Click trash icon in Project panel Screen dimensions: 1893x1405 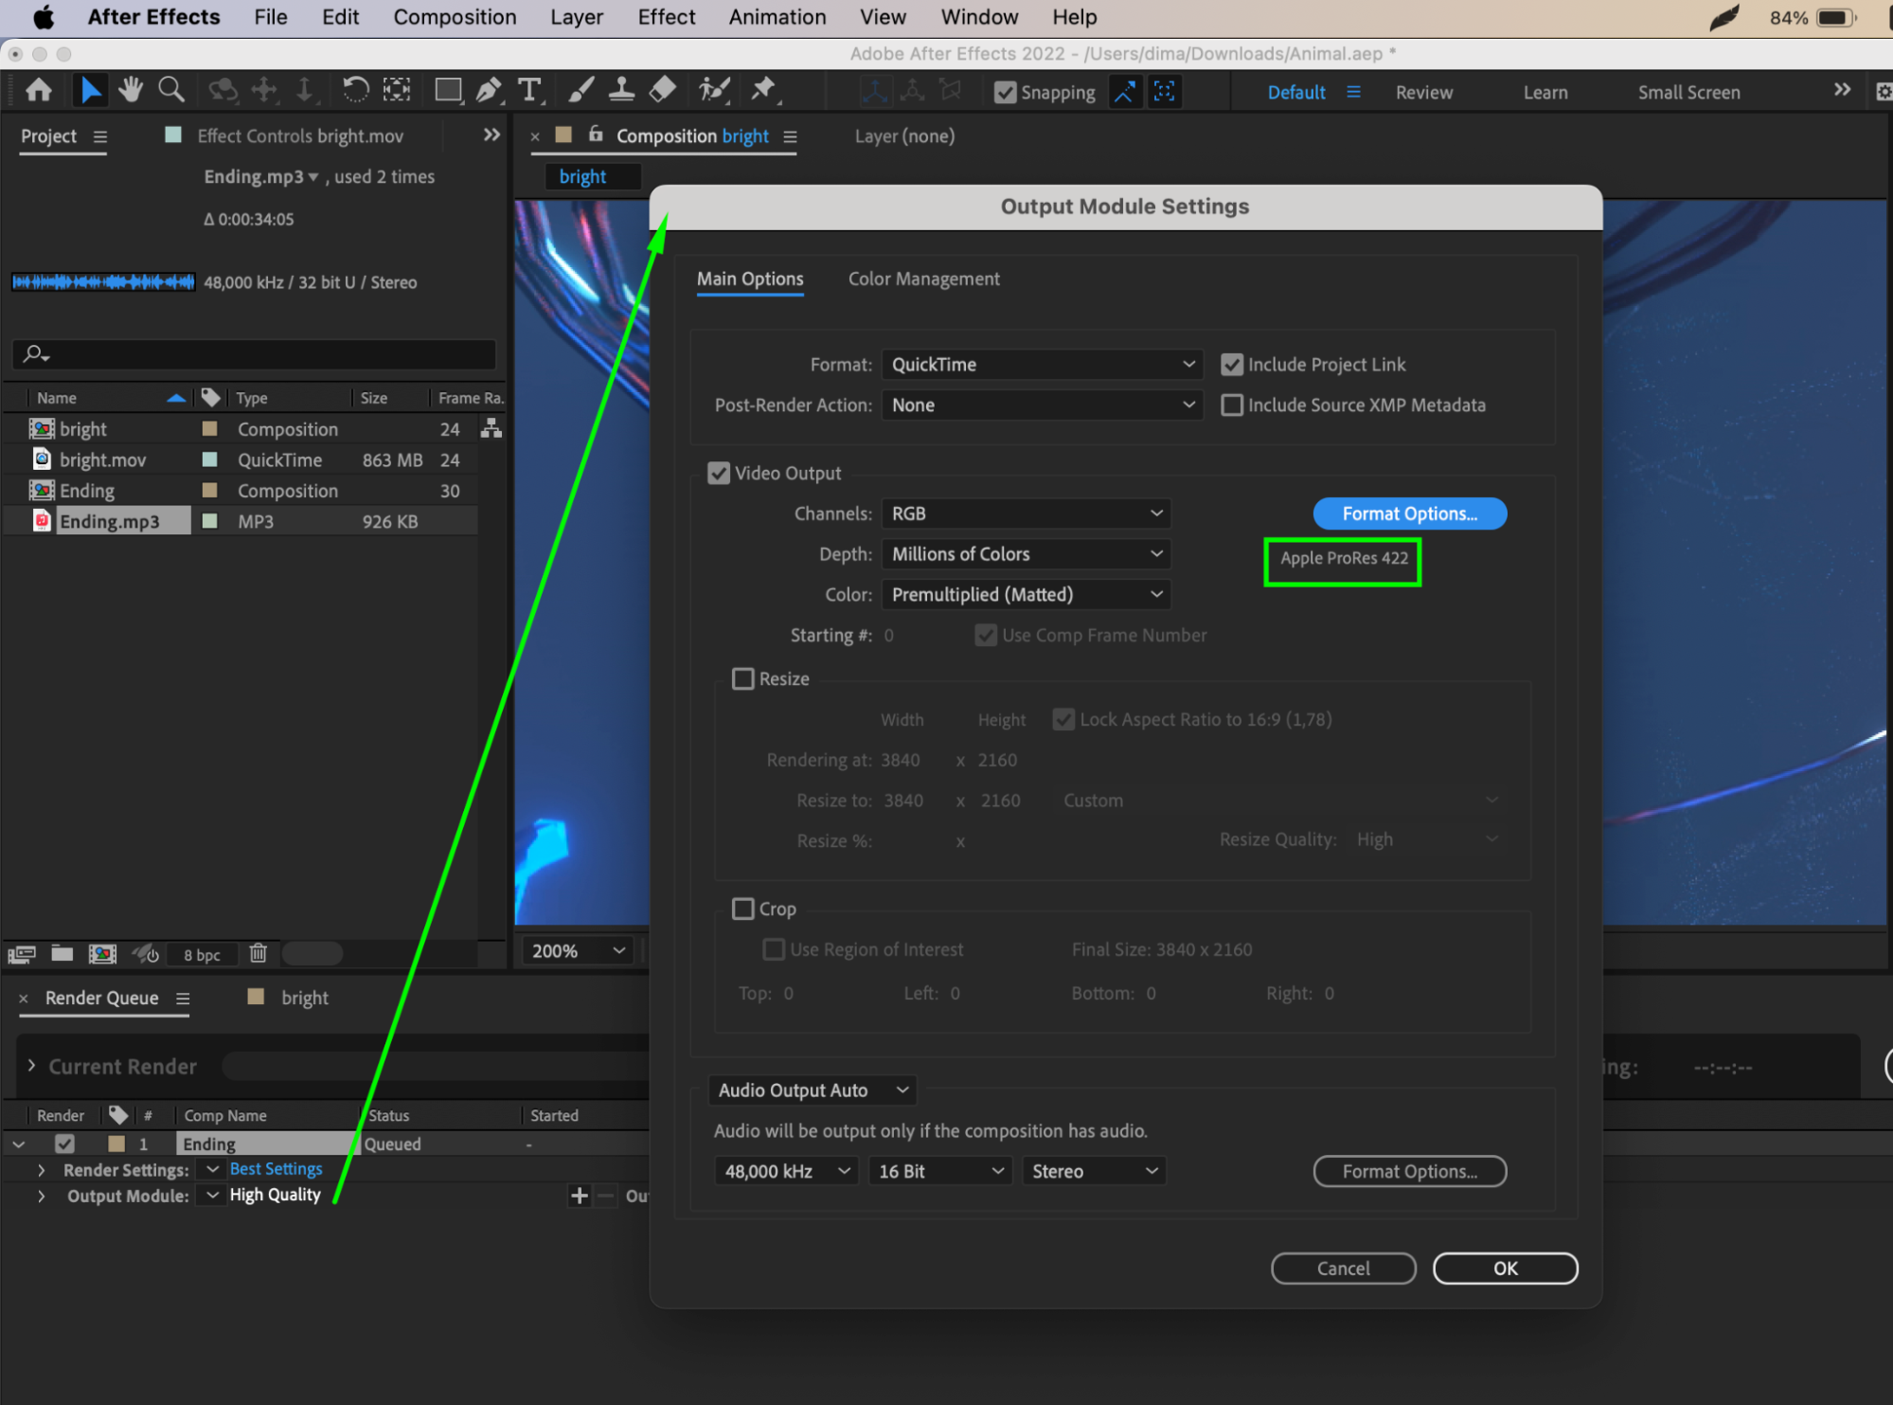coord(258,953)
